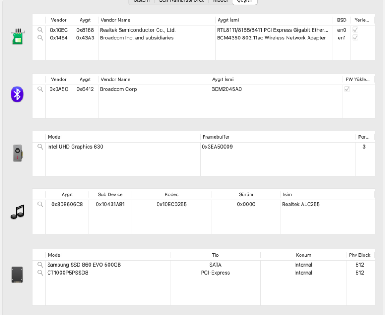Toggle built-in checkbox for en0 adapter
Image resolution: width=385 pixels, height=315 pixels.
tap(355, 30)
